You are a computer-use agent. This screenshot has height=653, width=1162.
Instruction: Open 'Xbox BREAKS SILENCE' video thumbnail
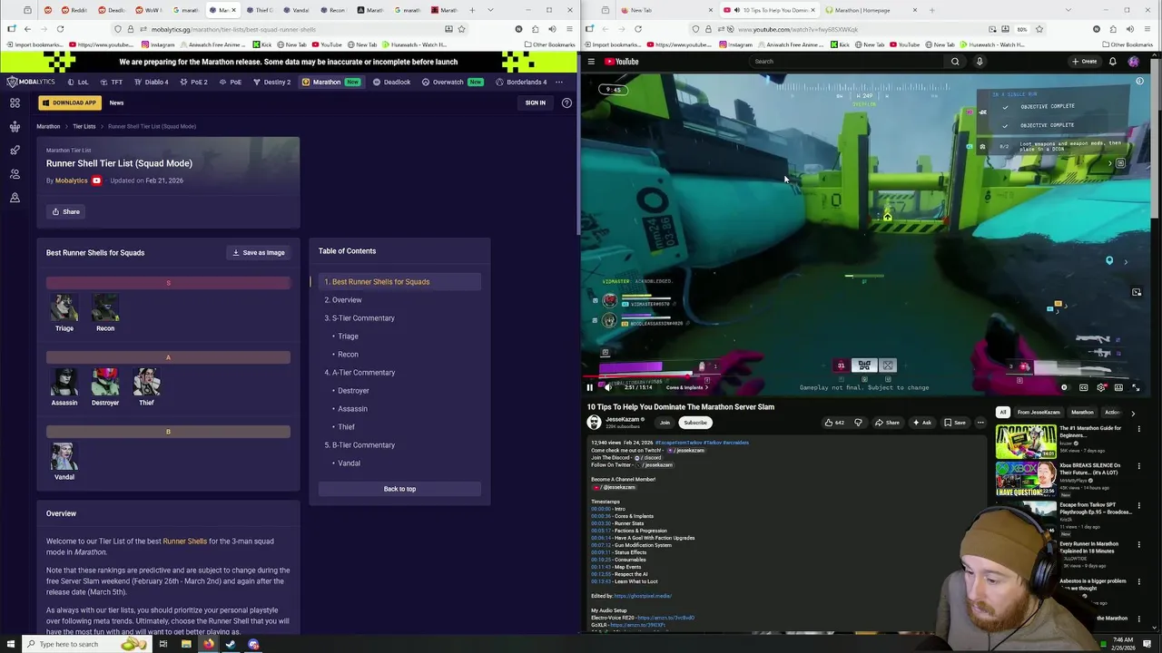tap(1026, 478)
